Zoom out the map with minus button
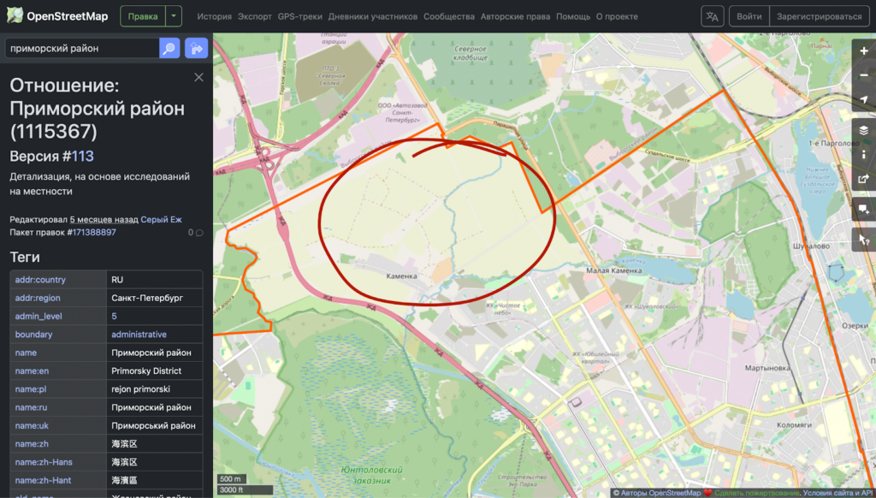Viewport: 876px width, 498px height. [864, 76]
